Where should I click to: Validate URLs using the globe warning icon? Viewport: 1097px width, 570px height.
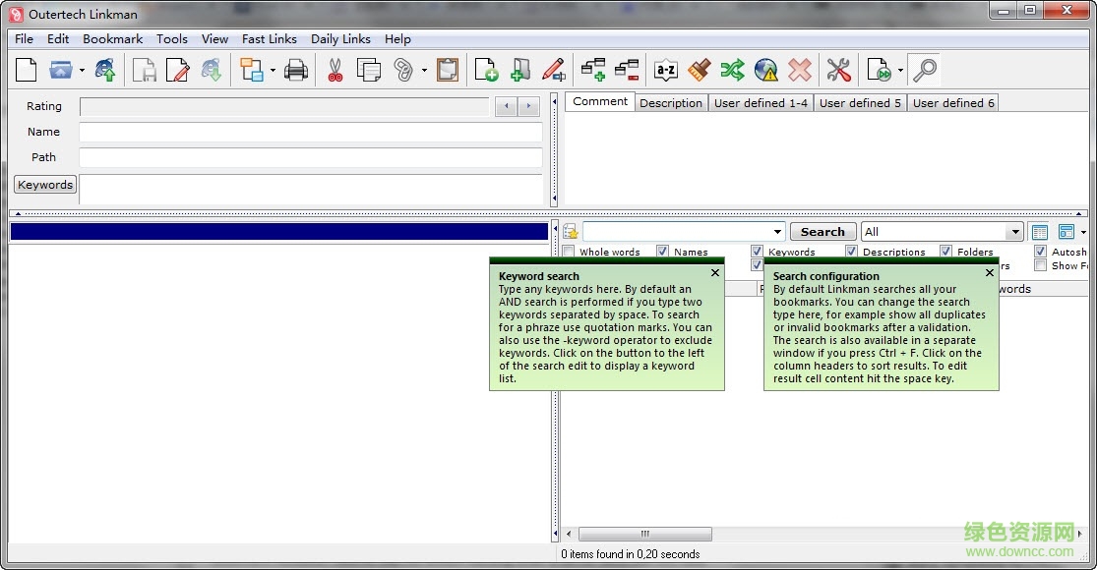tap(766, 70)
